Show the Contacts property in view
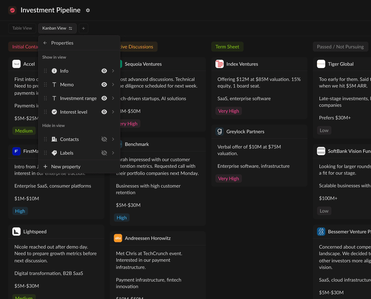This screenshot has height=299, width=371. (104, 139)
